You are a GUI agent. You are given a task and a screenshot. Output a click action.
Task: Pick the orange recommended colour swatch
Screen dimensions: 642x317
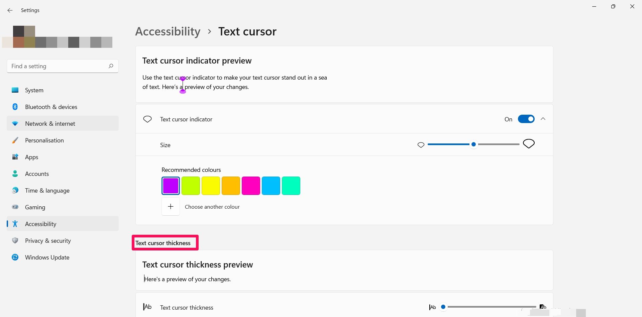click(x=231, y=186)
